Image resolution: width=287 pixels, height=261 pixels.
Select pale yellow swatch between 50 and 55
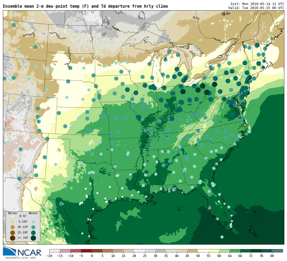coord(203,251)
